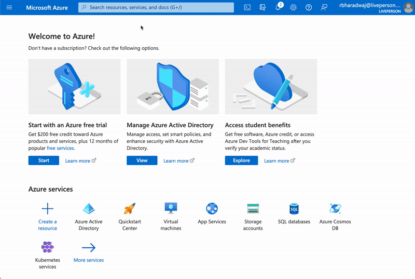Screen dimensions: 415x279
Task: Open the notifications bell
Action: pos(278,7)
